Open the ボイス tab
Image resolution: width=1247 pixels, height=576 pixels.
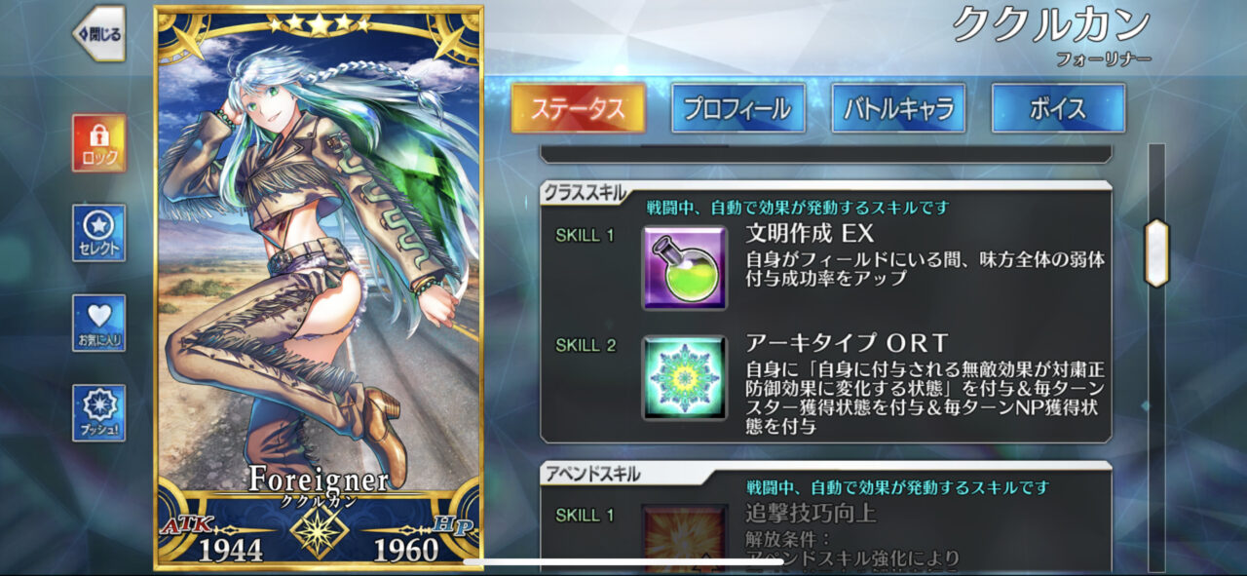coord(1058,108)
